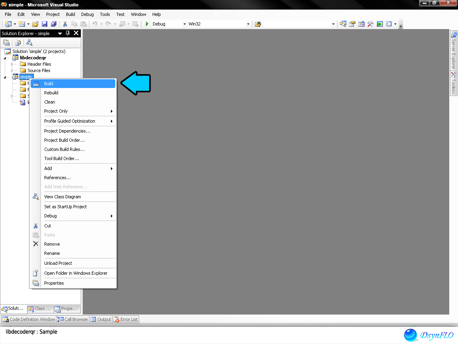Open the Start Page toolbar icon
This screenshot has width=458, height=344.
click(x=380, y=24)
